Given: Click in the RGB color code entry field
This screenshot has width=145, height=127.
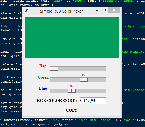Looking at the screenshot, I should (x=93, y=100).
